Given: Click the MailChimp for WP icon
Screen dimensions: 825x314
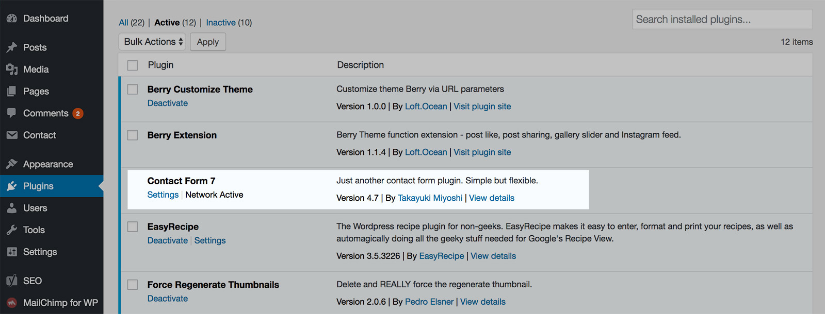Looking at the screenshot, I should tap(12, 303).
